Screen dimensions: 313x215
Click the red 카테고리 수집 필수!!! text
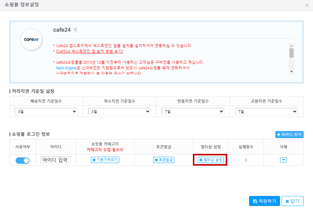click(x=105, y=150)
